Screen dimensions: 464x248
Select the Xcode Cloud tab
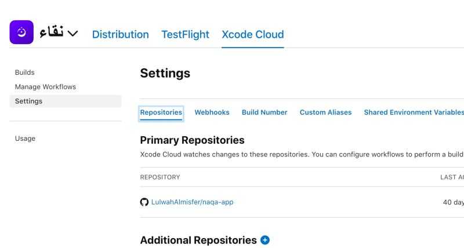click(252, 34)
